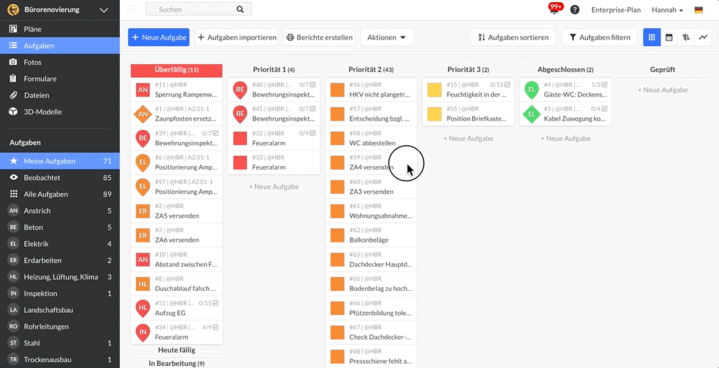The image size is (719, 368).
Task: Click the BE pin icon of task #39
Action: pyautogui.click(x=143, y=138)
